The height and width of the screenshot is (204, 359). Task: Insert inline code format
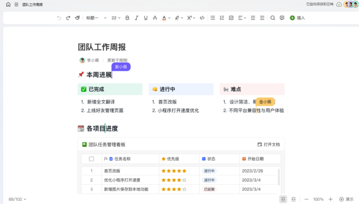202,18
